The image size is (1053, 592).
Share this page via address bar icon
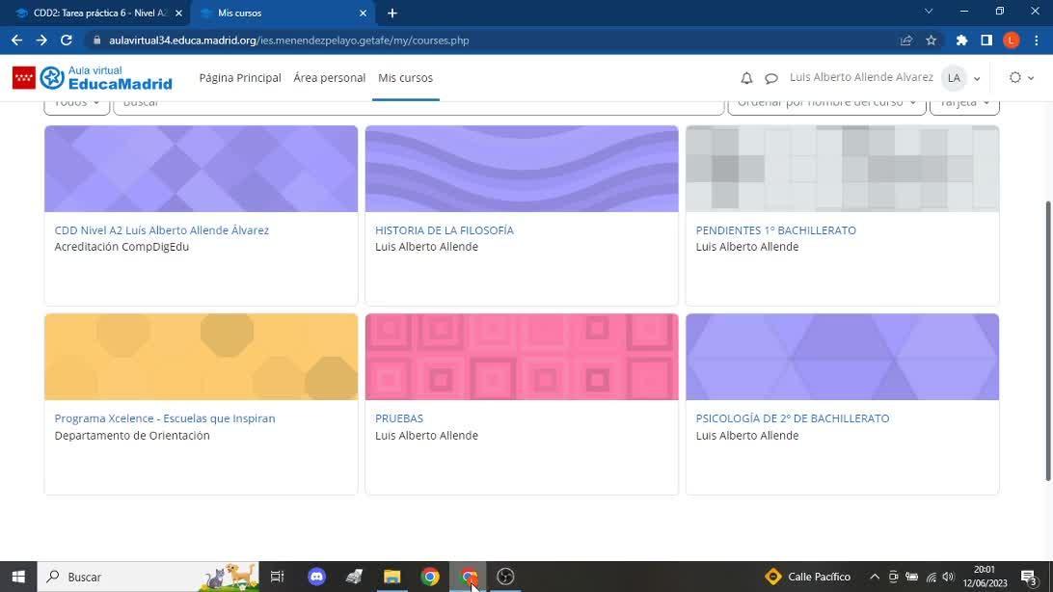906,40
